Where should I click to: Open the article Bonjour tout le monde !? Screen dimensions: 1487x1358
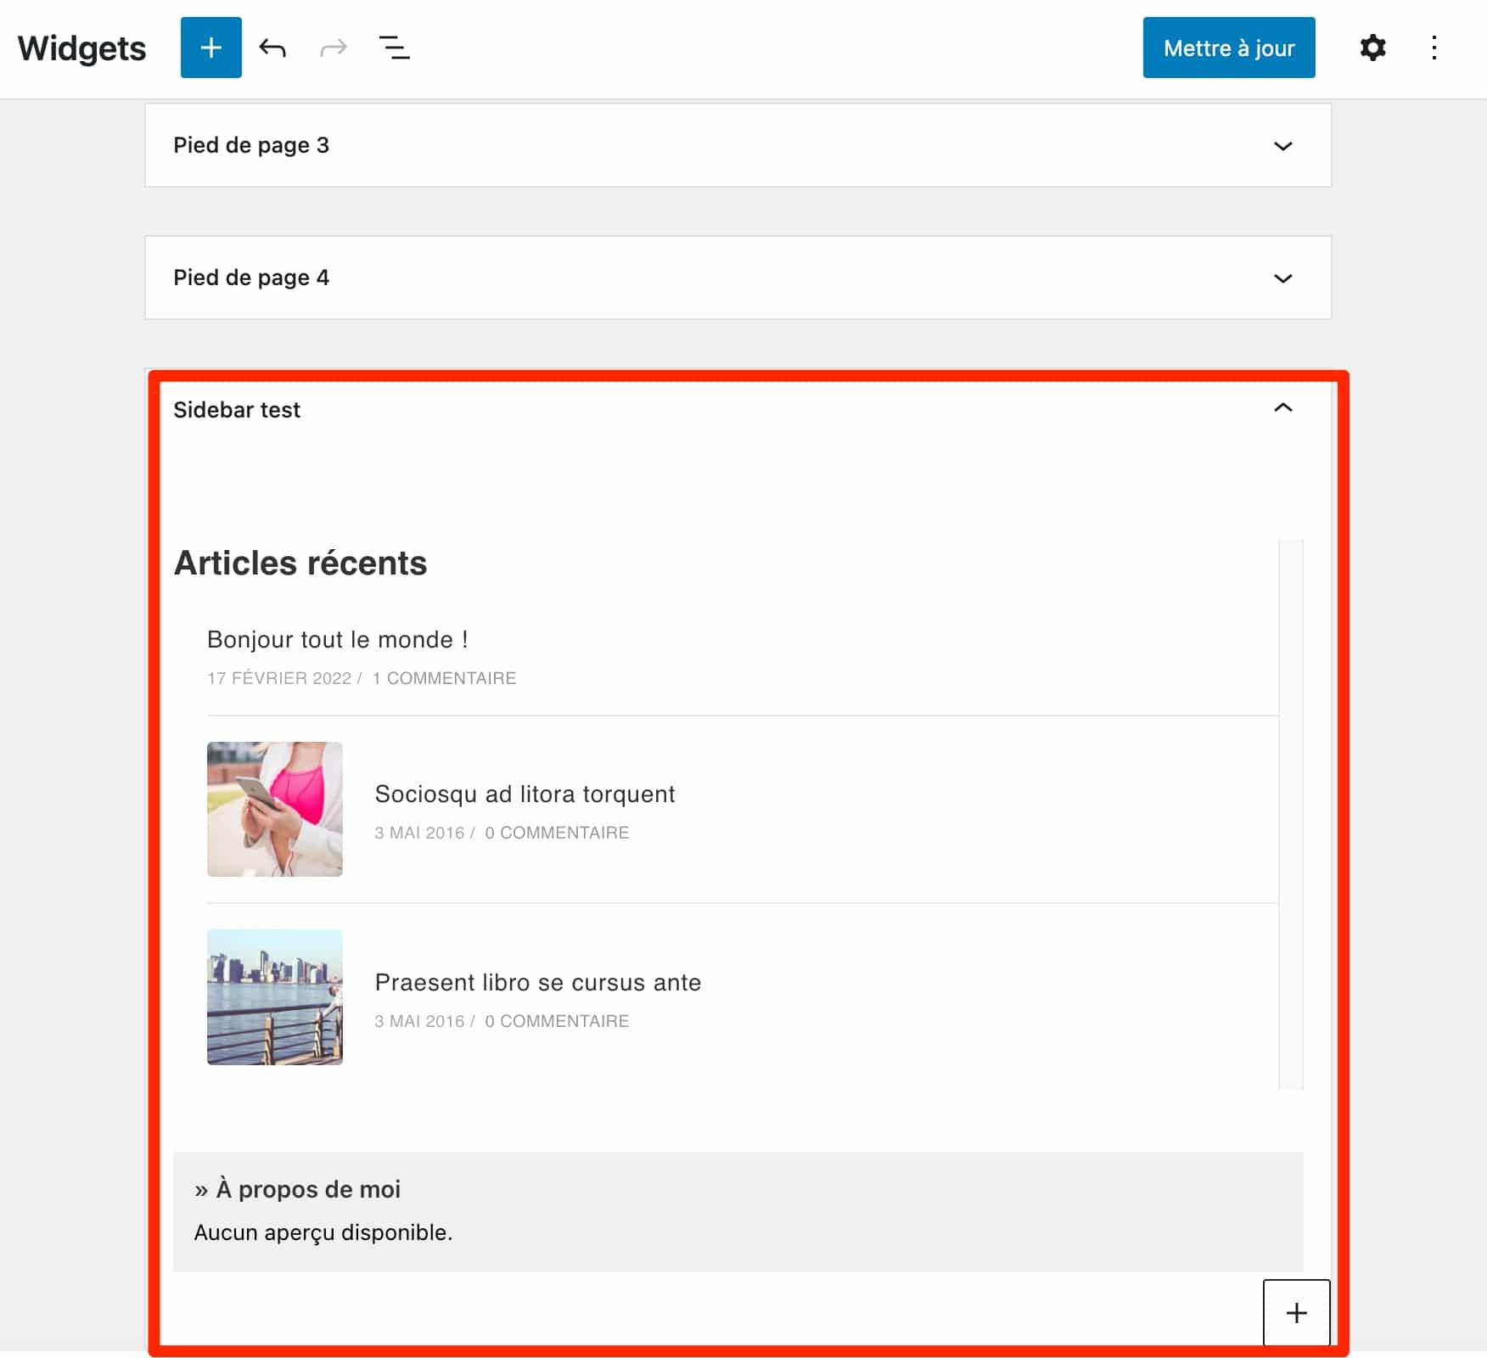tap(337, 639)
